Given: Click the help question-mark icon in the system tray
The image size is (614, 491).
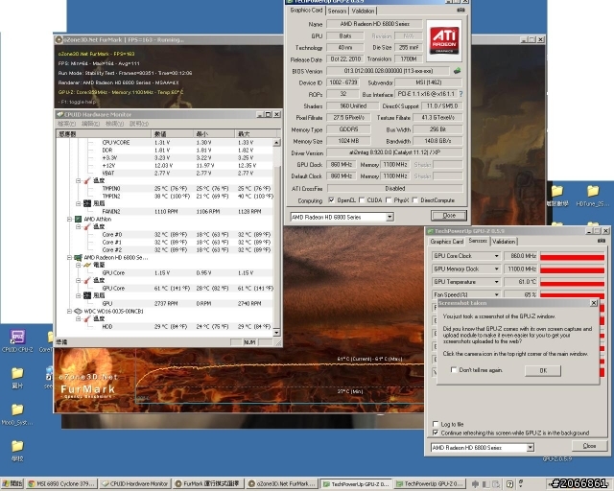Looking at the screenshot, I should tap(509, 484).
